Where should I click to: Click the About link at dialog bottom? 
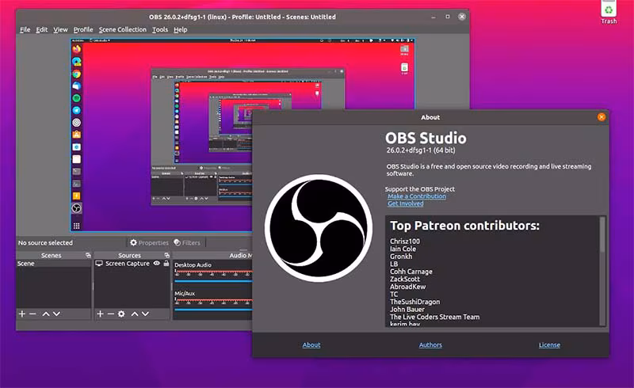311,344
